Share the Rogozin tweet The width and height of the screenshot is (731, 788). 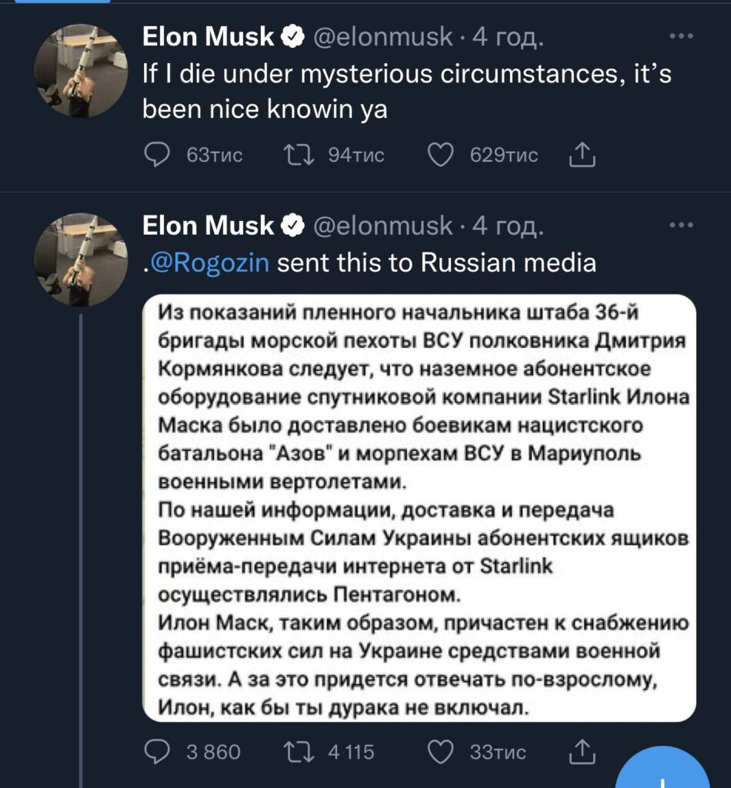tap(582, 751)
